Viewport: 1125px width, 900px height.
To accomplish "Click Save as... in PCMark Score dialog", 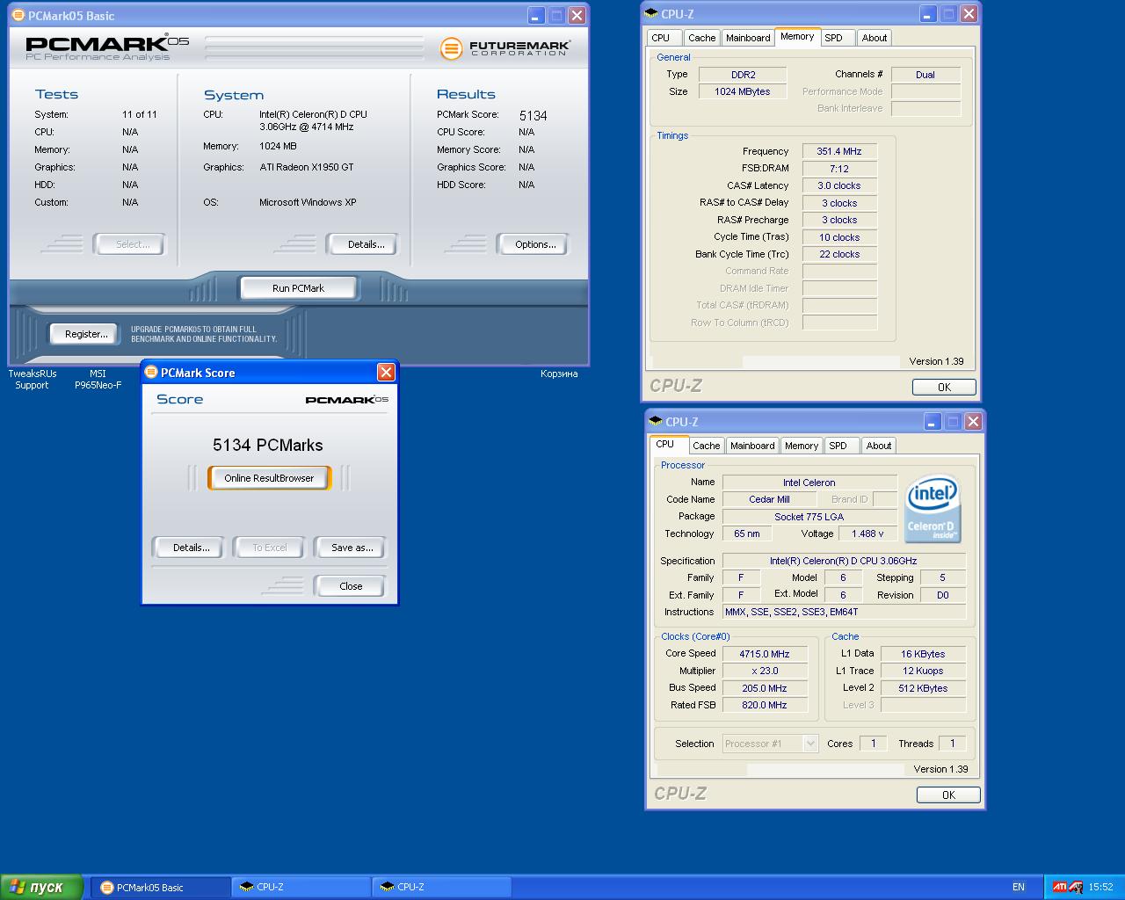I will pos(352,548).
